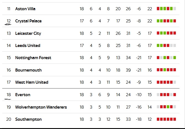Viewport: 185px width, 129px height.
Task: Click the Southampton team name
Action: pyautogui.click(x=28, y=119)
